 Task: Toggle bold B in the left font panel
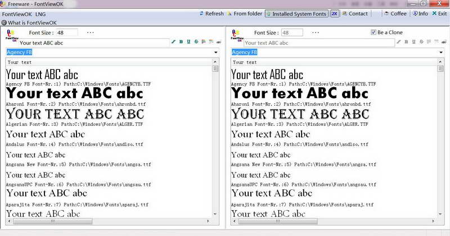coord(181,42)
